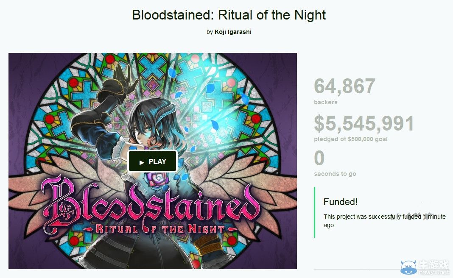453x278 pixels.
Task: Click the PLAY button on the video
Action: click(x=153, y=161)
